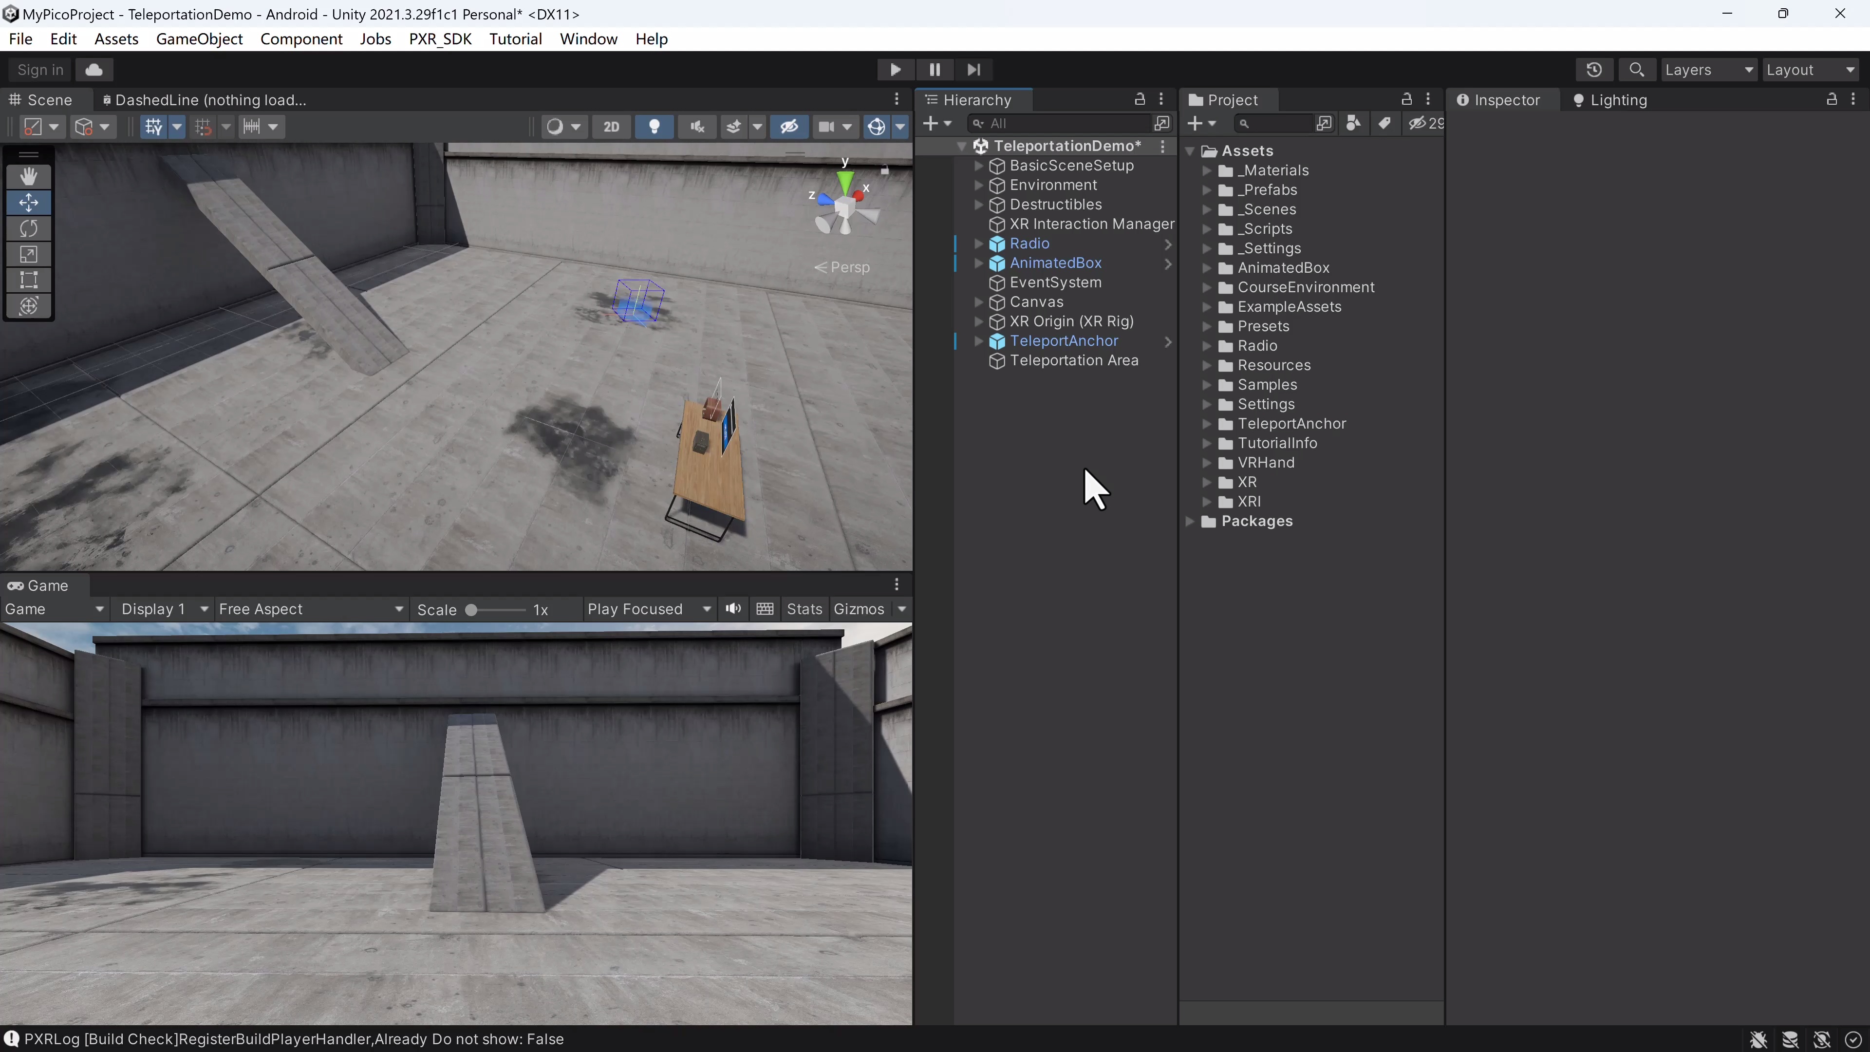The width and height of the screenshot is (1870, 1052).
Task: Open the PXR_SDK menu
Action: coord(440,39)
